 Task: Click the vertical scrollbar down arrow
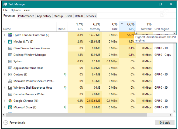click(174, 111)
